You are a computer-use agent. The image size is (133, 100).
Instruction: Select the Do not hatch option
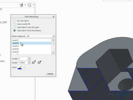click(14, 21)
